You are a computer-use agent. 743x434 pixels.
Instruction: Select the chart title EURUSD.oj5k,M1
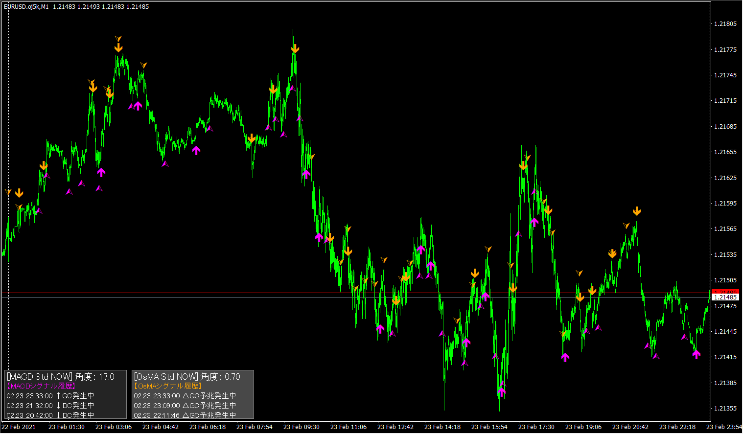[x=26, y=7]
